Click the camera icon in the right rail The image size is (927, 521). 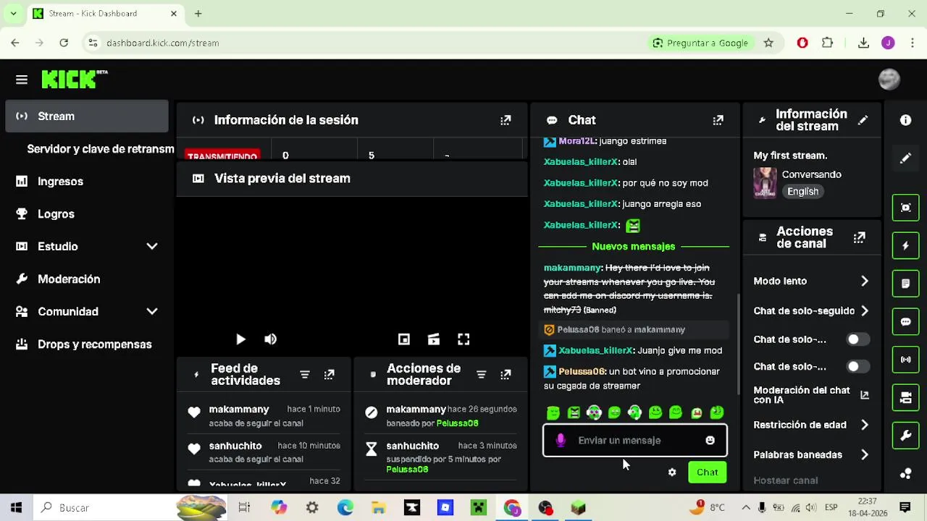click(905, 397)
